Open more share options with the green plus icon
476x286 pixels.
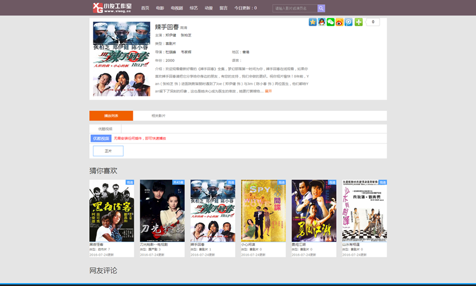tap(359, 22)
